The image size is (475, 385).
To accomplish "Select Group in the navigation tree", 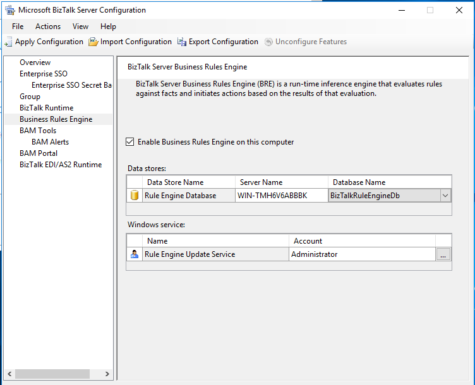I will [30, 96].
